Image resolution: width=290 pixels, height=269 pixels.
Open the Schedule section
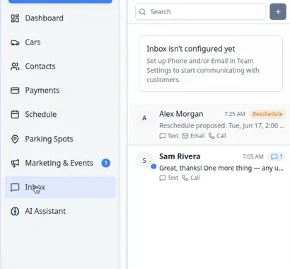click(x=60, y=115)
